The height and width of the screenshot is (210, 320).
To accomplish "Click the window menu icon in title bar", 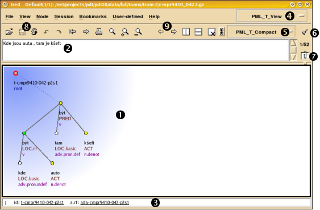I will pos(5,5).
